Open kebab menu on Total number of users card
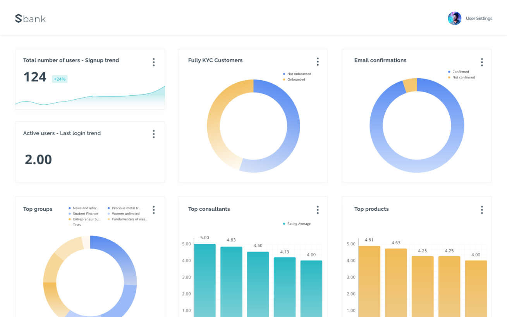The height and width of the screenshot is (317, 507). coord(154,62)
